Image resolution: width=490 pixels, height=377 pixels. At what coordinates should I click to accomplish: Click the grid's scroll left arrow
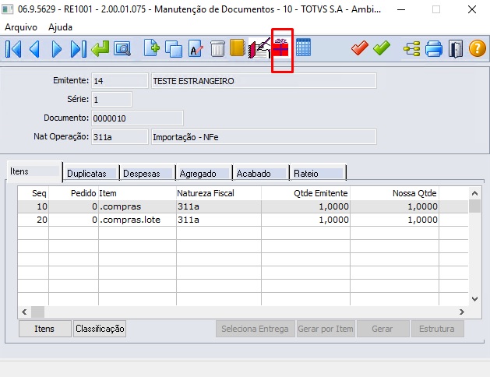[x=24, y=312]
